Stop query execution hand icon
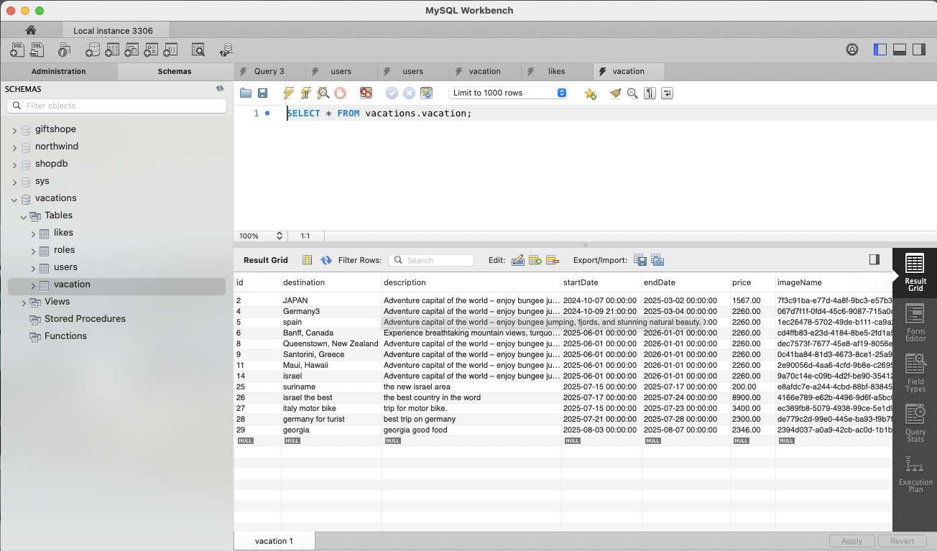The image size is (937, 551). click(x=341, y=93)
